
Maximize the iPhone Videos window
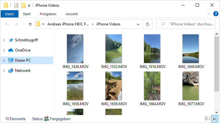(x=197, y=5)
